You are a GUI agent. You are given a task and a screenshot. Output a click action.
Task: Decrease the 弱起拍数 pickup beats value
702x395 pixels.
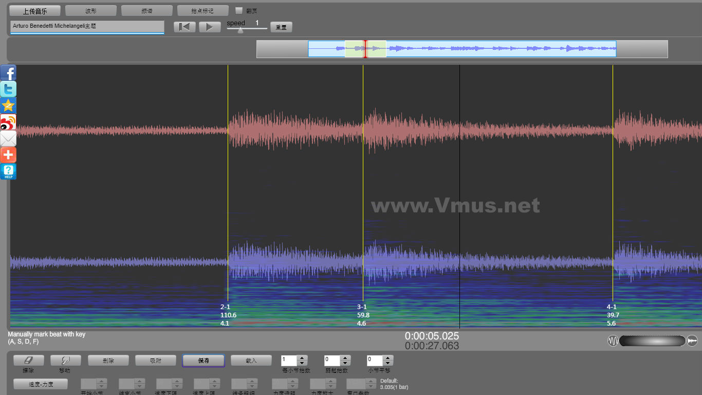[345, 363]
